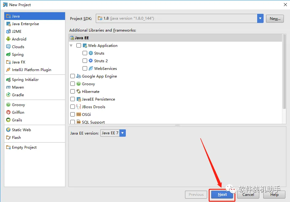This screenshot has width=290, height=202.
Task: Enable the Hibernate checkbox
Action: tap(72, 91)
